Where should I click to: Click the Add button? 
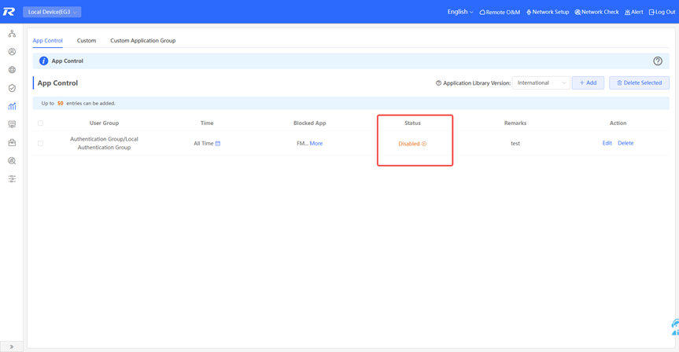pos(588,82)
